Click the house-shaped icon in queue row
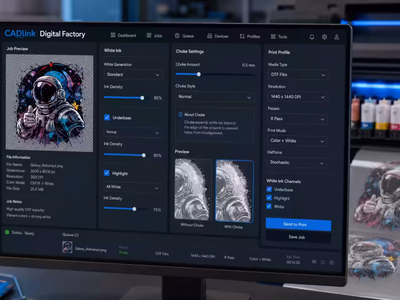 323,262
